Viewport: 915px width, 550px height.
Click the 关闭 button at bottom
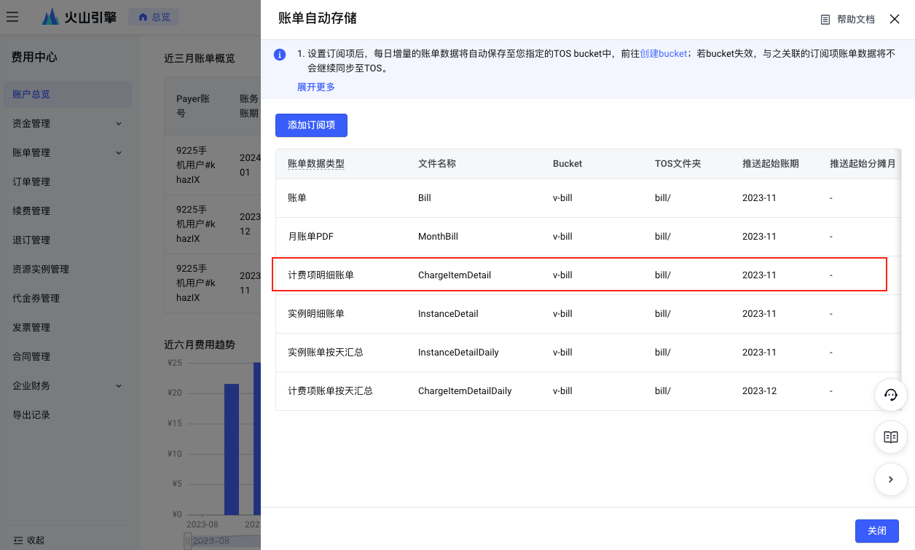(x=876, y=531)
